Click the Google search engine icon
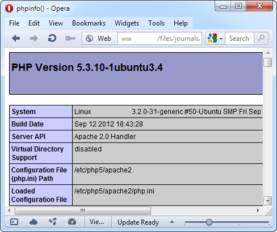This screenshot has width=277, height=232. (212, 38)
